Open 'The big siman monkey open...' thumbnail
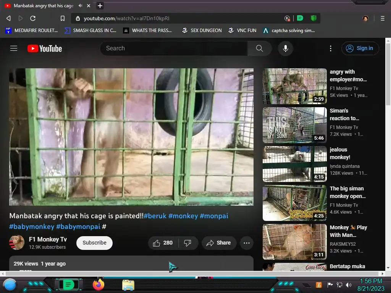This screenshot has width=391, height=293. [295, 203]
